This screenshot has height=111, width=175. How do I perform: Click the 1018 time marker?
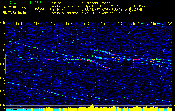(x=136, y=24)
